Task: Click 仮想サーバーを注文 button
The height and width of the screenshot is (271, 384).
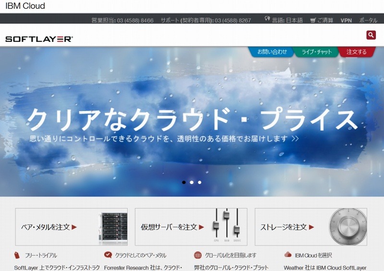Action: tap(191, 227)
